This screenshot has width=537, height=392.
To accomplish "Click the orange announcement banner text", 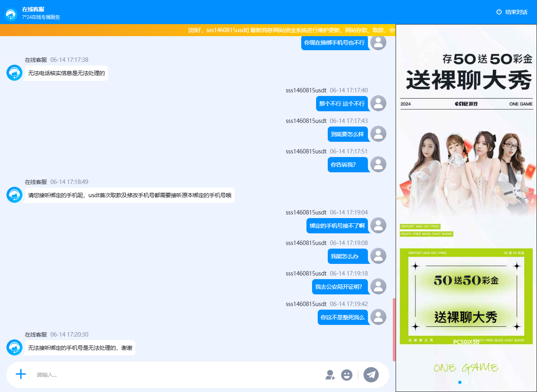I will [292, 30].
